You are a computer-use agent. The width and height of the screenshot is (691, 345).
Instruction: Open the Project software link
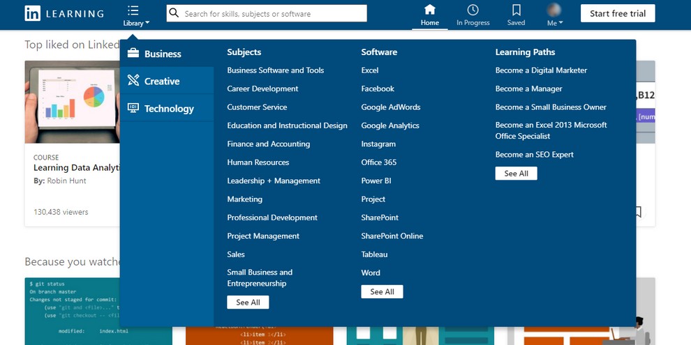point(373,199)
